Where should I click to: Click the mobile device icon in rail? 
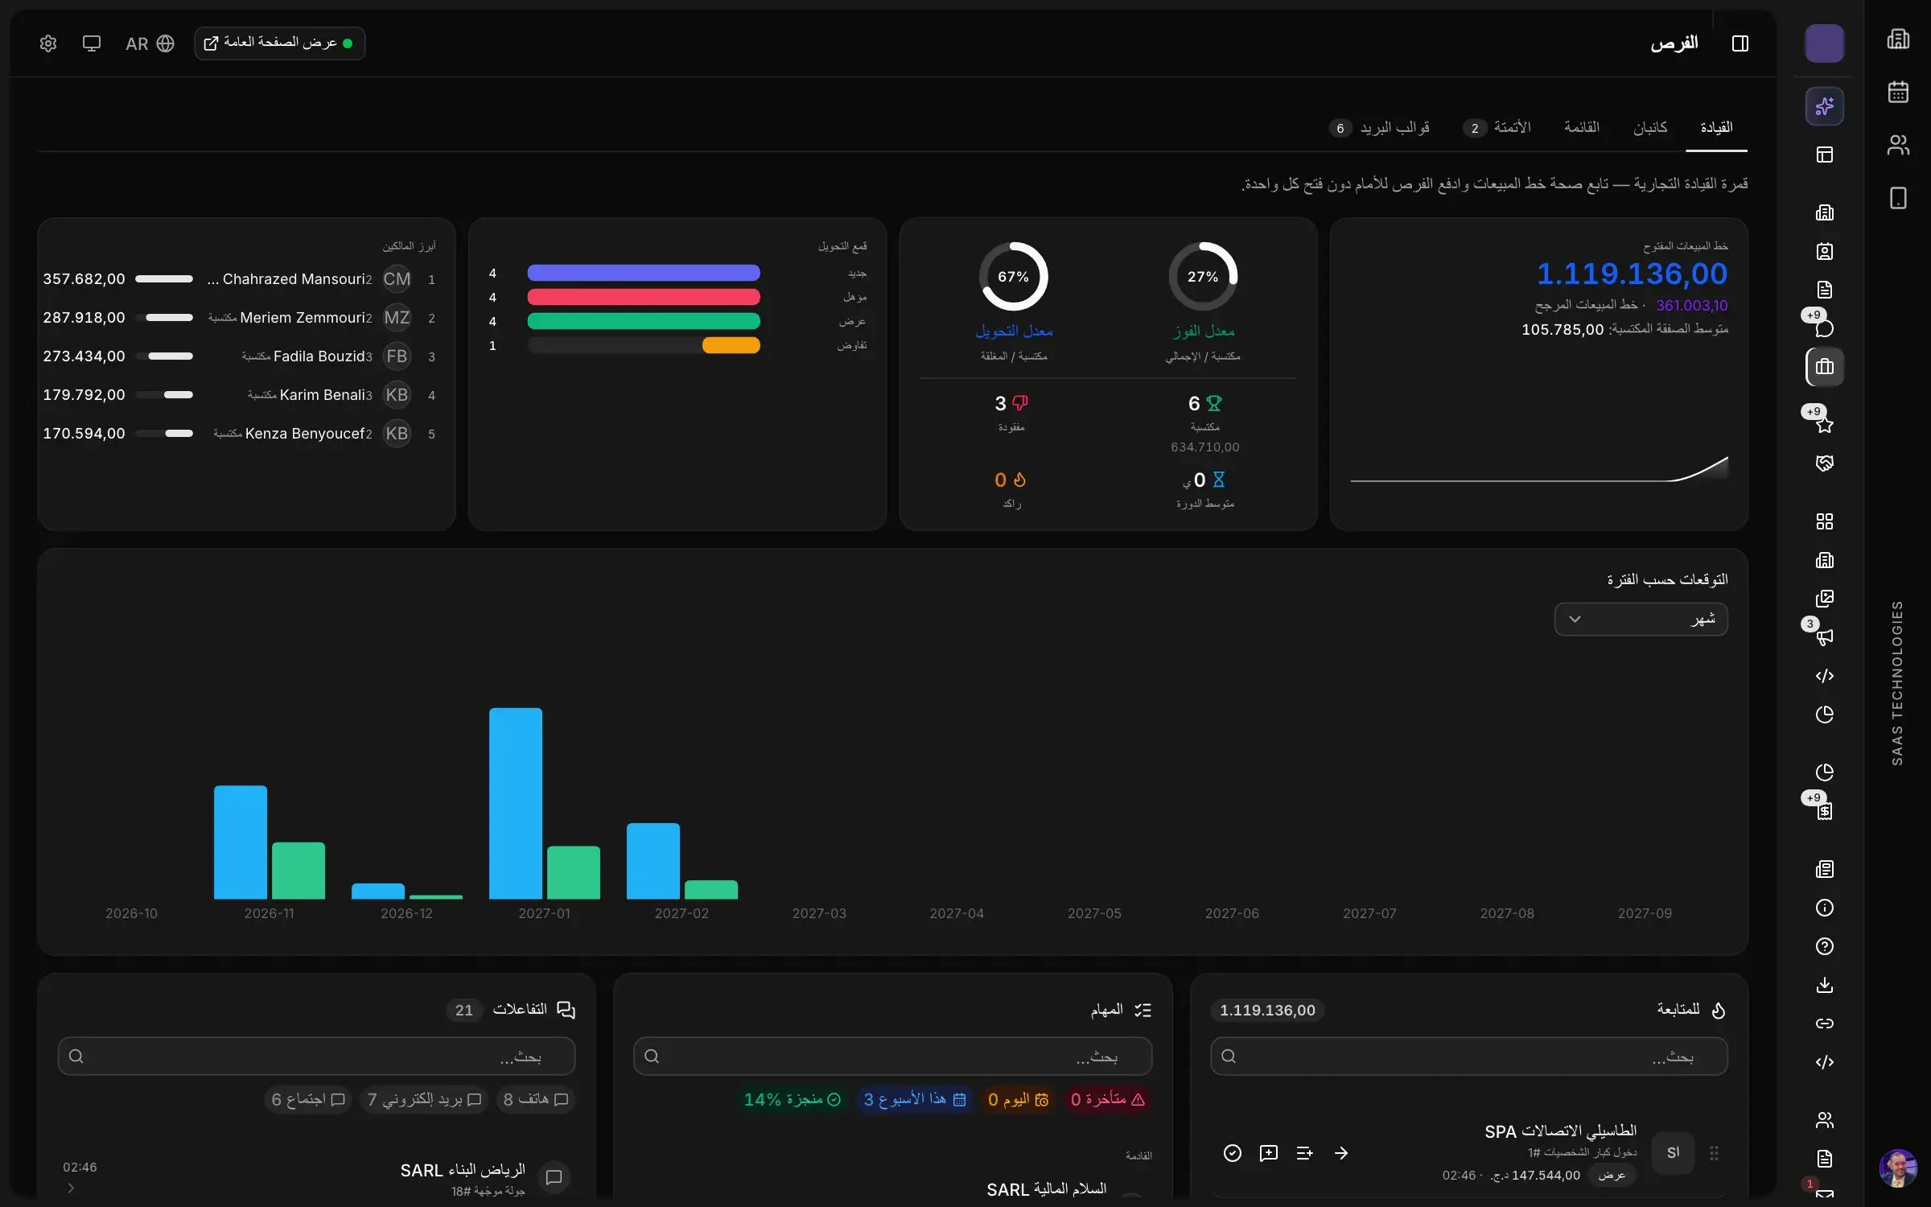click(1898, 198)
